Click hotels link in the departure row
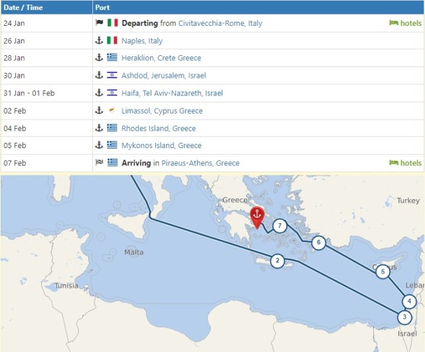The height and width of the screenshot is (352, 425). (405, 23)
